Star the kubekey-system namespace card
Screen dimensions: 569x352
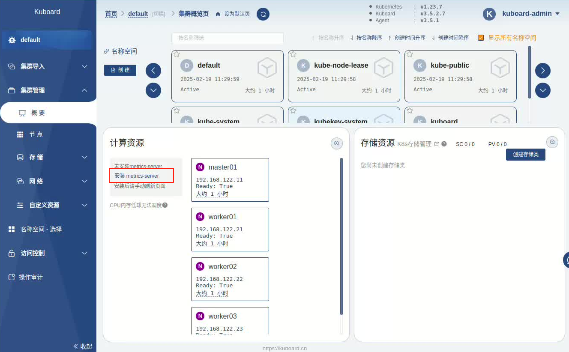pos(293,111)
